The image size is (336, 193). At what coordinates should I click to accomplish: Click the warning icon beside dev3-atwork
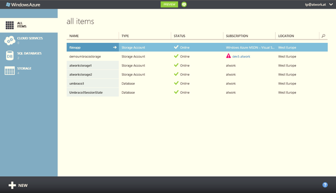(x=228, y=56)
